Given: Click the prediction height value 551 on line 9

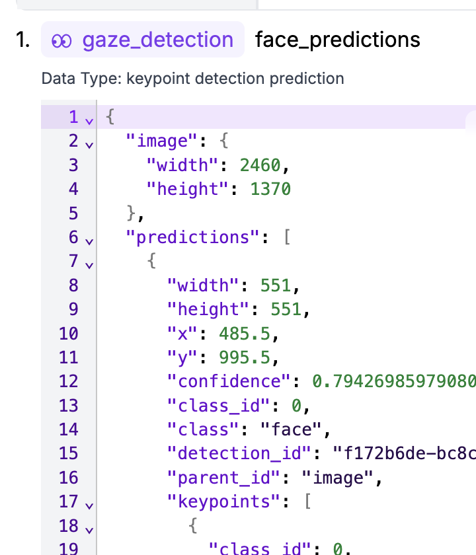Looking at the screenshot, I should pos(286,309).
